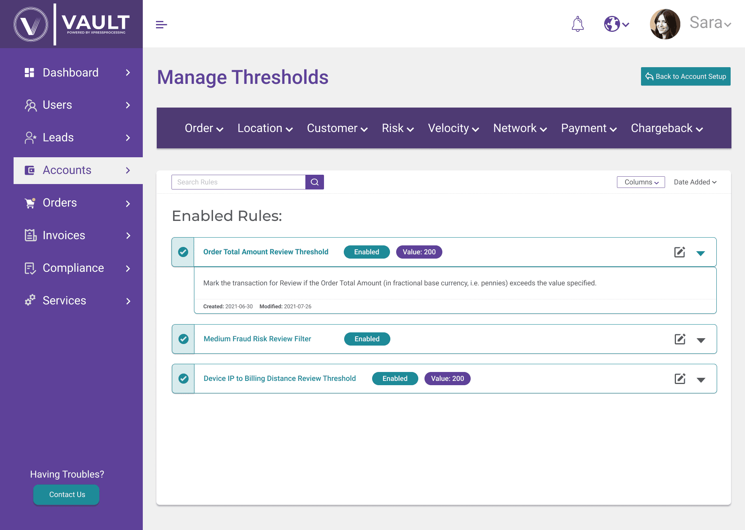Image resolution: width=745 pixels, height=530 pixels.
Task: Expand the Invoices chevron
Action: pyautogui.click(x=128, y=236)
